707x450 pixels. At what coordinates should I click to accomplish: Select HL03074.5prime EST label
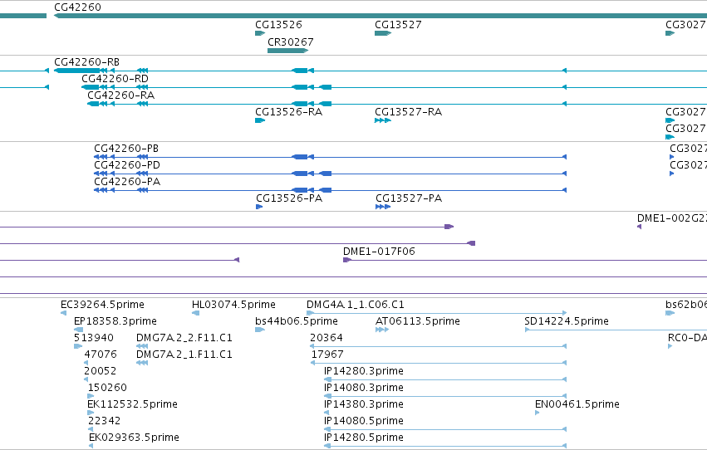233,305
